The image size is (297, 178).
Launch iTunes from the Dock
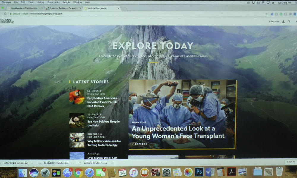click(x=134, y=173)
